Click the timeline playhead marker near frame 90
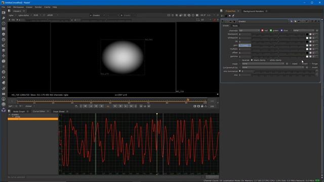Viewport: 324px width, 182px height. pos(188,100)
